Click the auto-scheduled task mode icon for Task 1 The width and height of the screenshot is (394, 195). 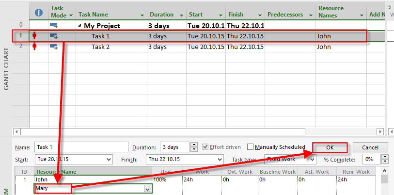[54, 36]
